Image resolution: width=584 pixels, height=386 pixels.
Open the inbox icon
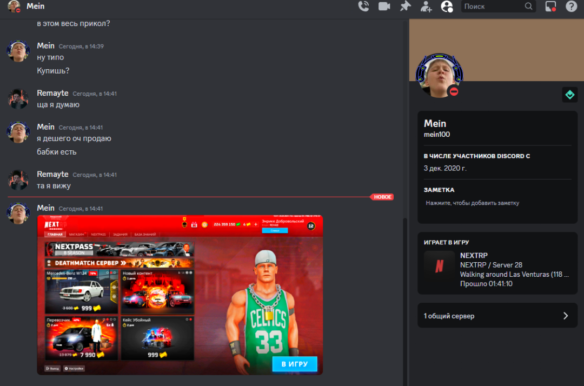click(x=550, y=6)
